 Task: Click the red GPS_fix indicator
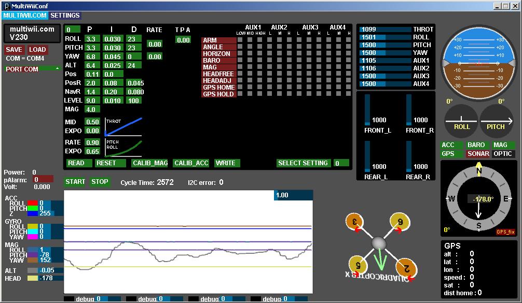coord(505,233)
